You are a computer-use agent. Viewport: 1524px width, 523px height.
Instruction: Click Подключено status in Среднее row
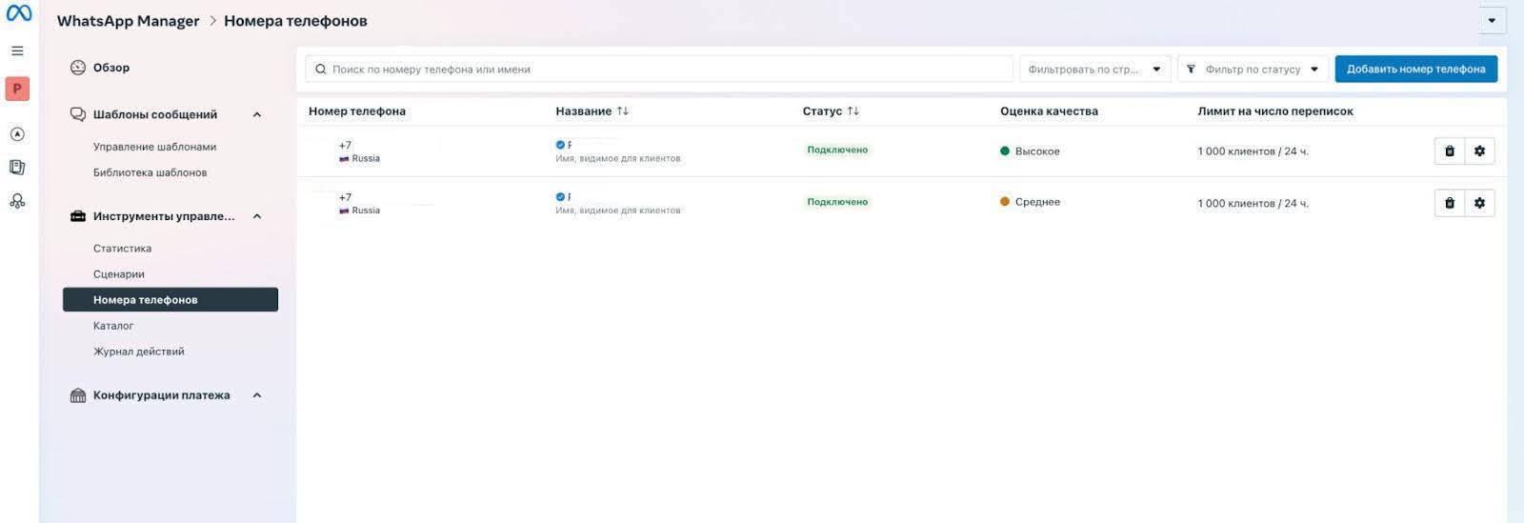pyautogui.click(x=837, y=202)
